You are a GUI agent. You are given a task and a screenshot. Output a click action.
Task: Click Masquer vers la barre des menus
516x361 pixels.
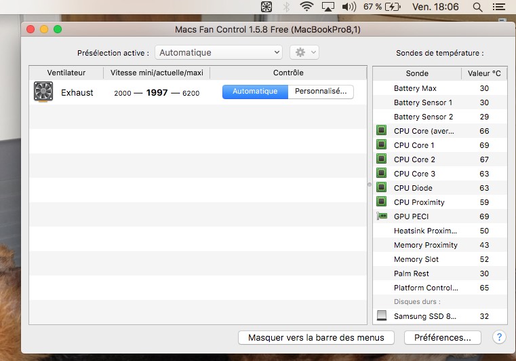pos(316,338)
